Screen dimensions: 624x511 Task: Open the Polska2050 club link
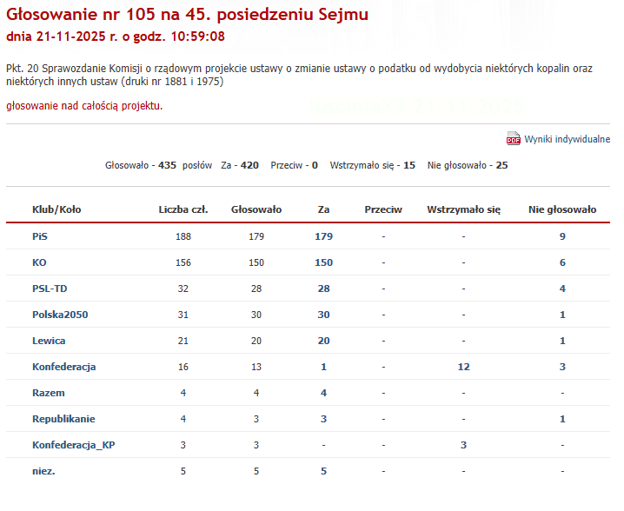[60, 315]
